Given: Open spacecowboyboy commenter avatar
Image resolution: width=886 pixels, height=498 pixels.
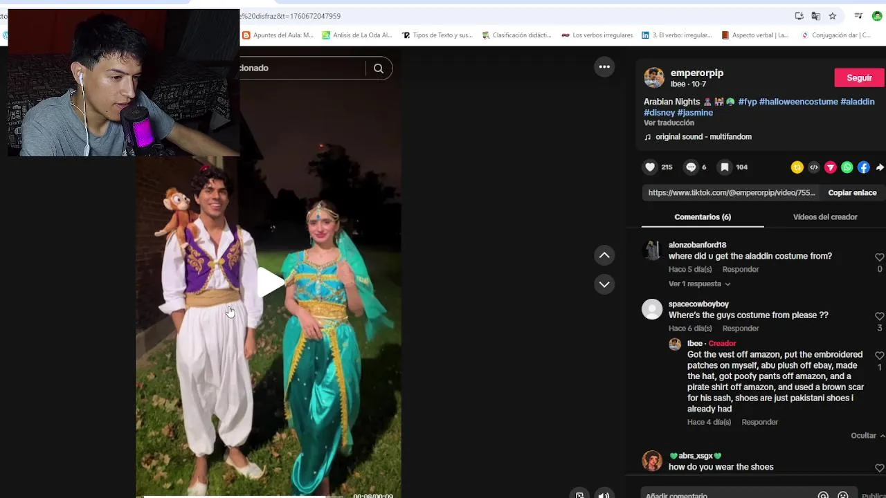Looking at the screenshot, I should pos(652,309).
